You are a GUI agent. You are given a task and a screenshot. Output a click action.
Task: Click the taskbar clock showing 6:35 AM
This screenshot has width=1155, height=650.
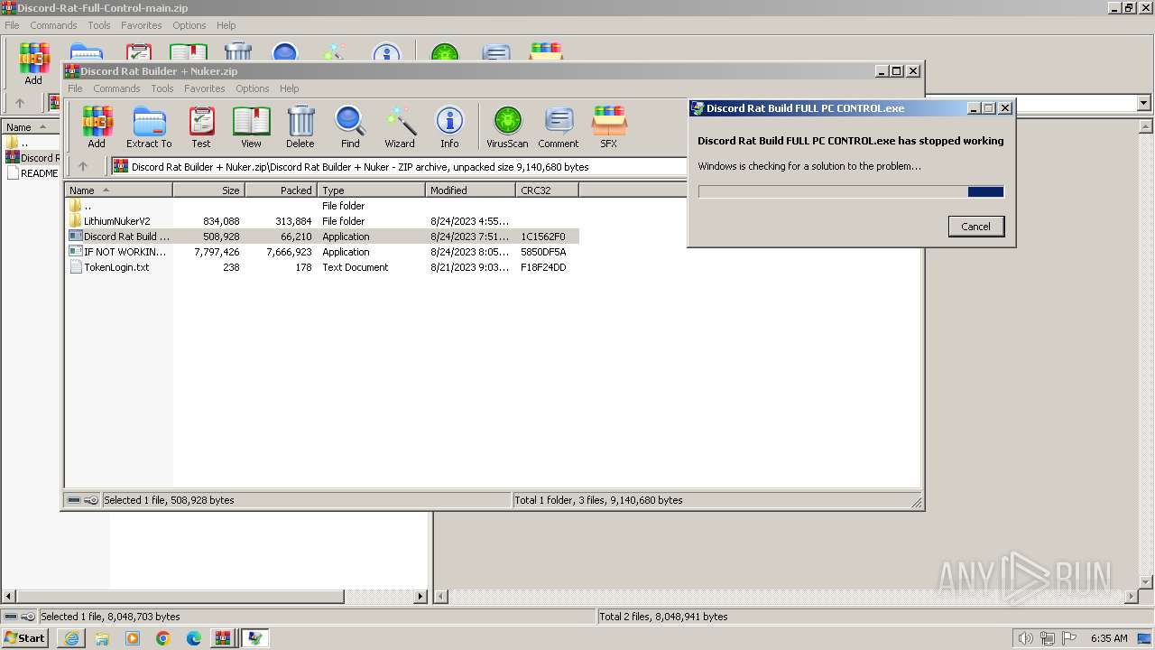click(x=1109, y=638)
